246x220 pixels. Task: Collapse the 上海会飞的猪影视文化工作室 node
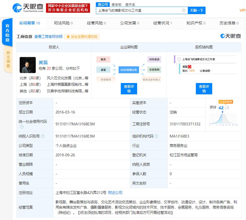[179, 59]
